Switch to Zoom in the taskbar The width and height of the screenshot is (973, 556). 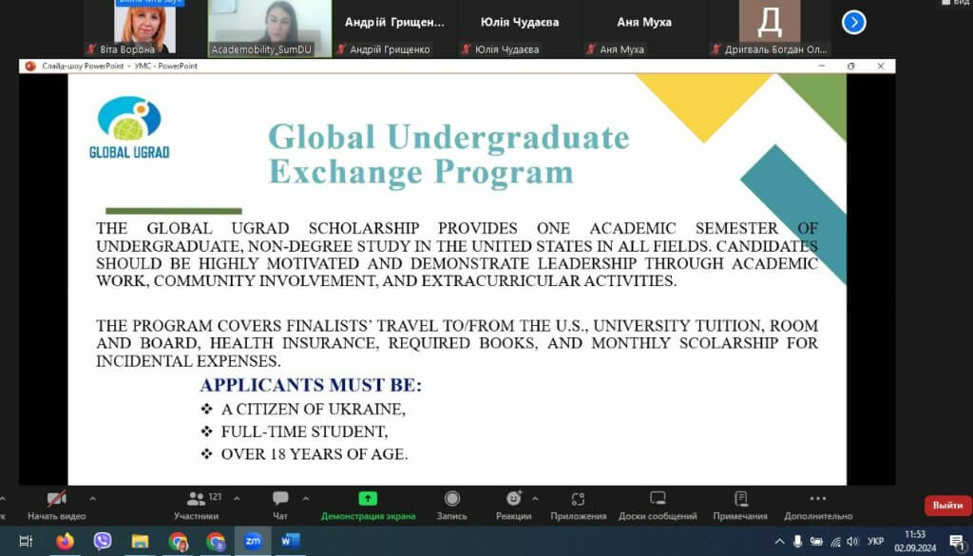coord(253,541)
